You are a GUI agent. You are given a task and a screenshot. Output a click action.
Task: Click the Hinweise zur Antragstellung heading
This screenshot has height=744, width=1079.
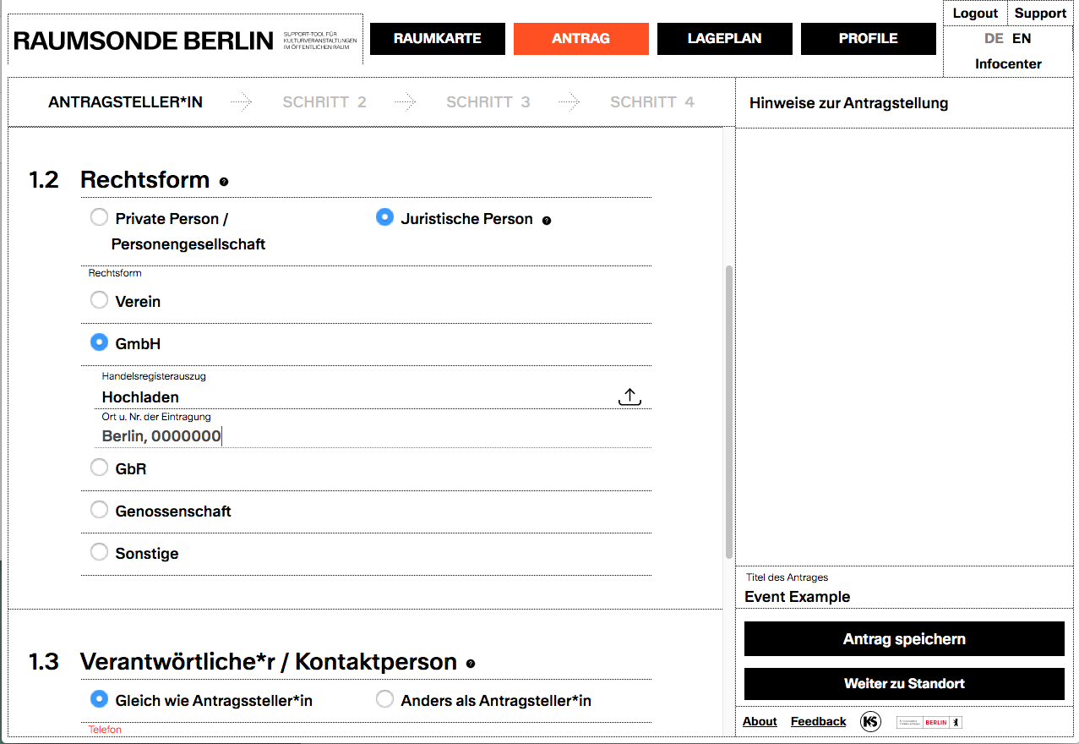tap(849, 103)
